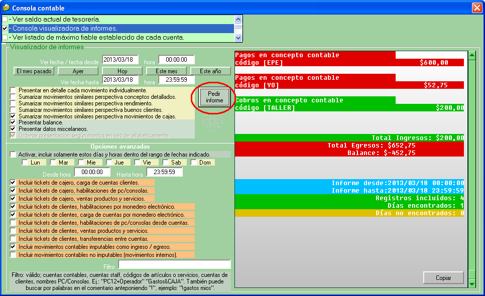Click the Consola contable title bar icon

click(x=6, y=8)
